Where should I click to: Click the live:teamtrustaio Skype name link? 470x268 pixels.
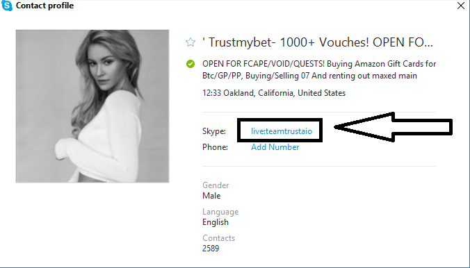282,131
